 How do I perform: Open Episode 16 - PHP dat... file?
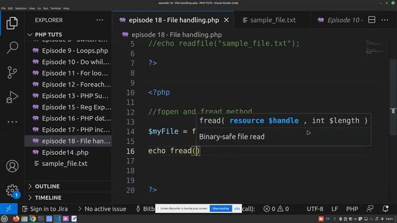pos(68,118)
